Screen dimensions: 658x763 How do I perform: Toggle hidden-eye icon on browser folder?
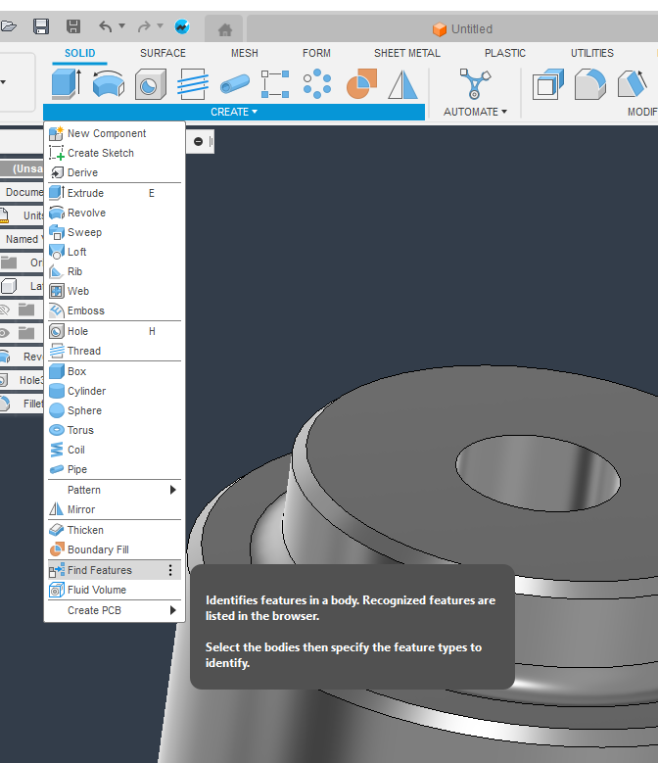(x=4, y=310)
